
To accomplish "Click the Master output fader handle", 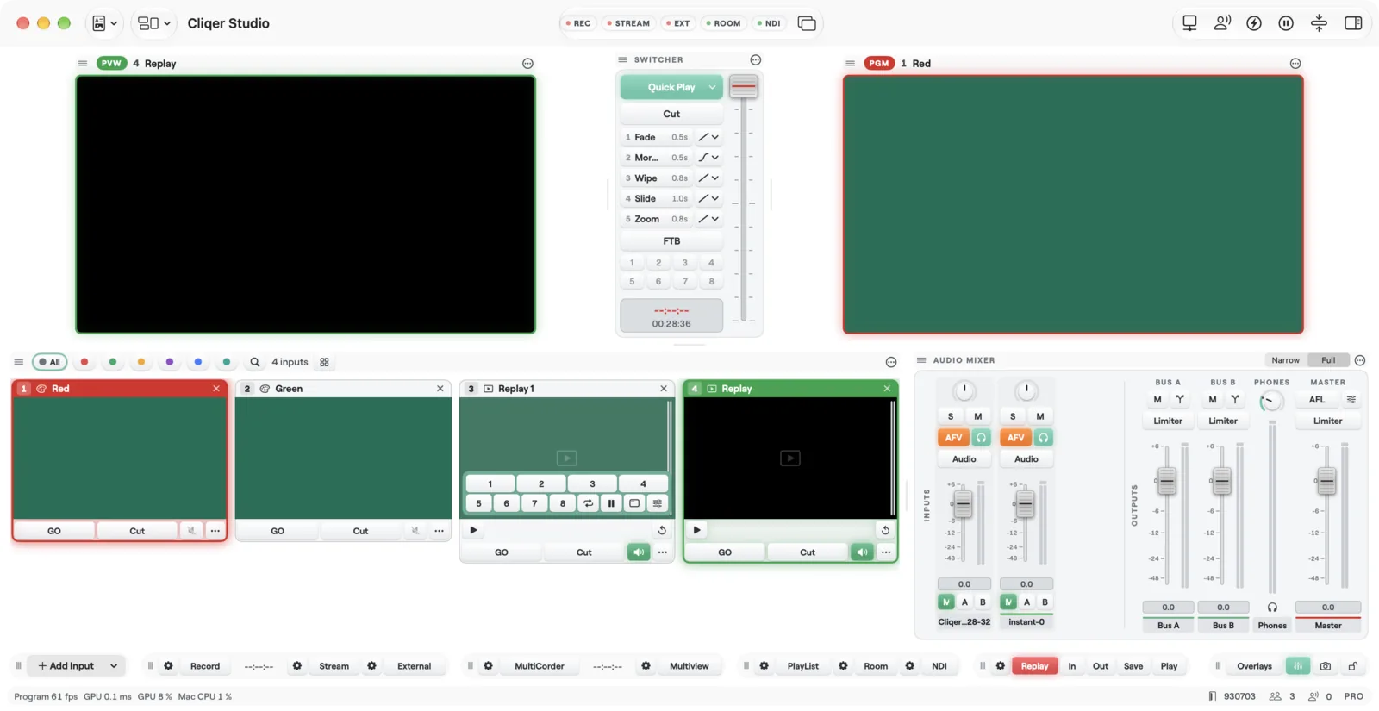I will click(x=1326, y=480).
